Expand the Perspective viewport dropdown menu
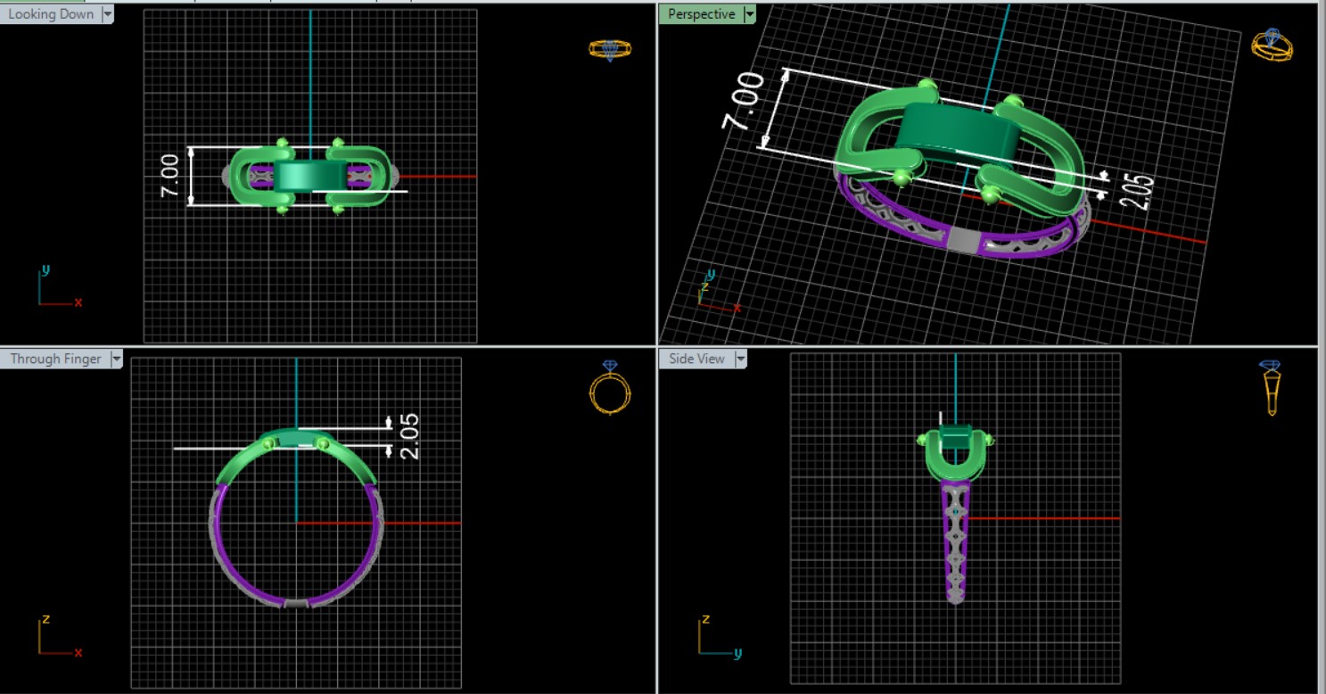This screenshot has height=694, width=1326. coord(749,14)
